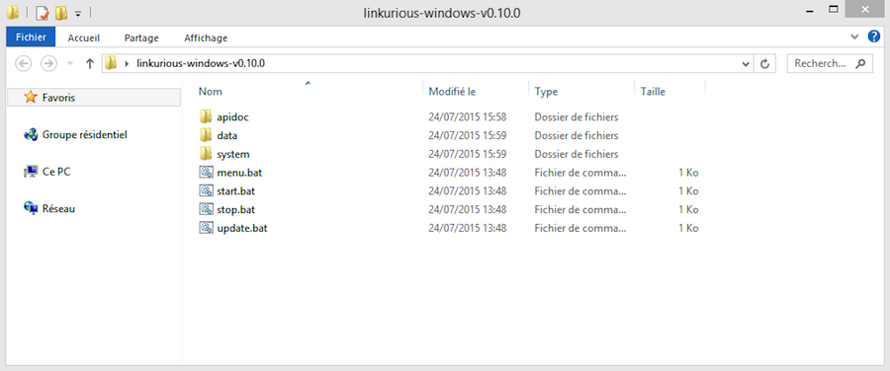Open the Fichier menu tab
The width and height of the screenshot is (890, 371).
pyautogui.click(x=31, y=37)
